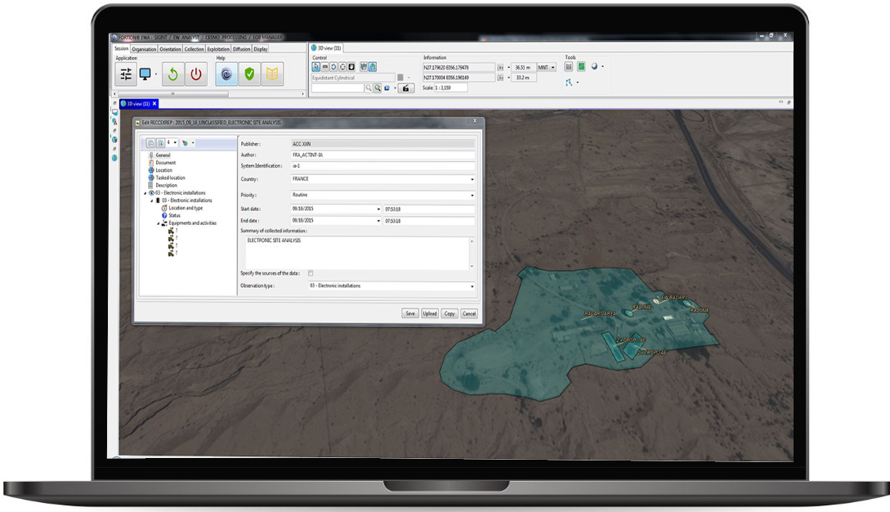Open the Priority dropdown set to Routine
Screen dimensions: 890x512
pos(472,195)
